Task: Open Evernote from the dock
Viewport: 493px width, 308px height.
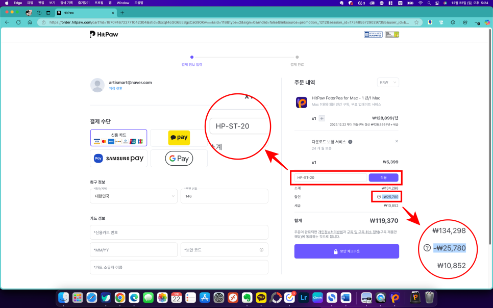Action: [247, 297]
